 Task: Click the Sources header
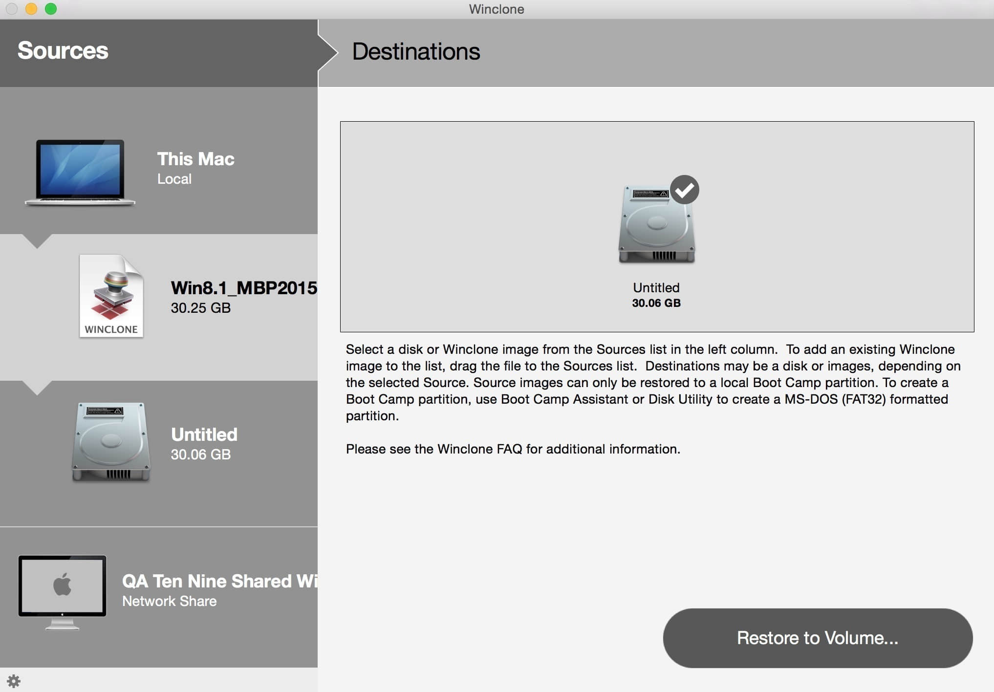coord(63,51)
